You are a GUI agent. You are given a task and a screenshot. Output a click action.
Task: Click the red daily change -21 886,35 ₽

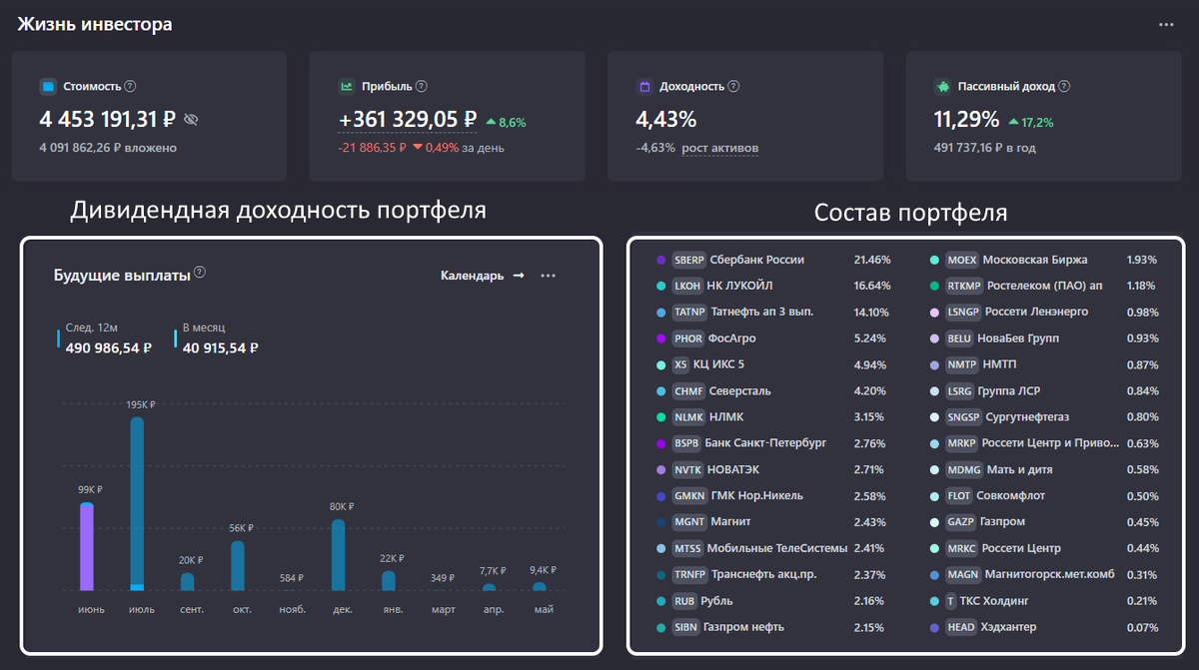[373, 148]
